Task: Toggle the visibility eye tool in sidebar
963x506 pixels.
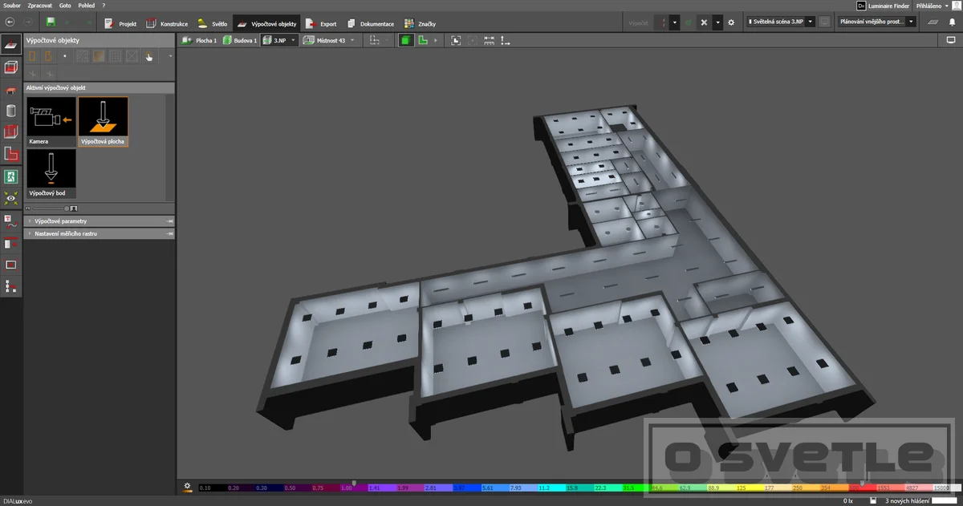Action: click(x=11, y=197)
